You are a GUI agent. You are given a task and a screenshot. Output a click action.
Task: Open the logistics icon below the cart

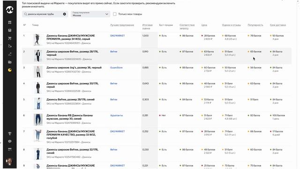[x=9, y=46]
